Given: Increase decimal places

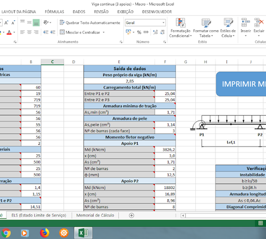Looking at the screenshot, I should pyautogui.click(x=155, y=32).
